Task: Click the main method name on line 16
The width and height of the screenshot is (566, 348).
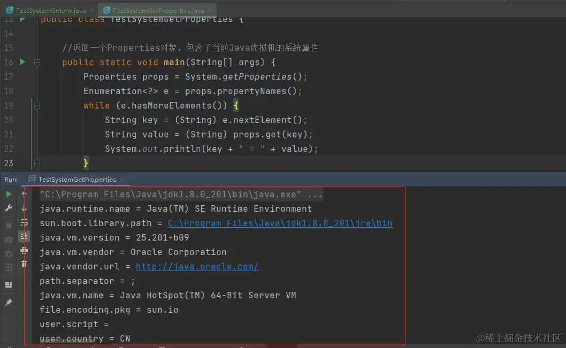Action: [174, 63]
